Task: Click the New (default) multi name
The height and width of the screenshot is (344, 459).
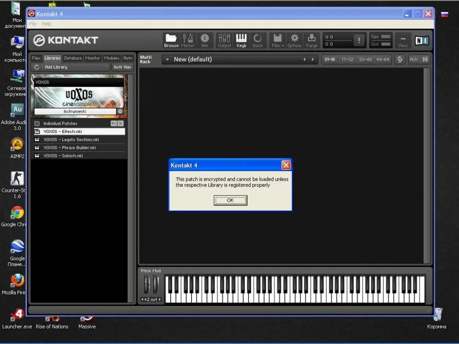Action: 193,59
